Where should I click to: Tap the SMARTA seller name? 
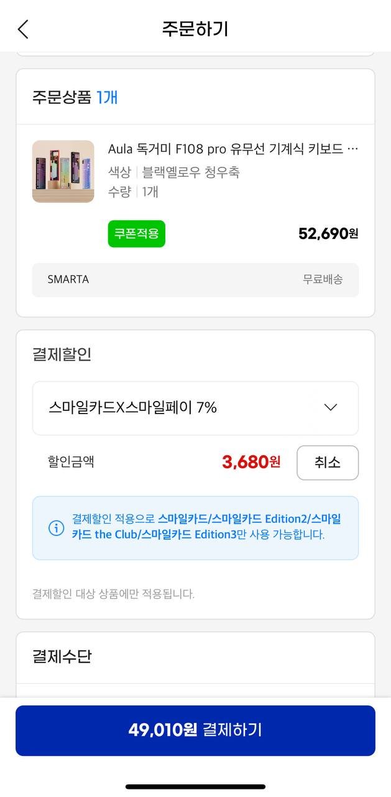(68, 280)
